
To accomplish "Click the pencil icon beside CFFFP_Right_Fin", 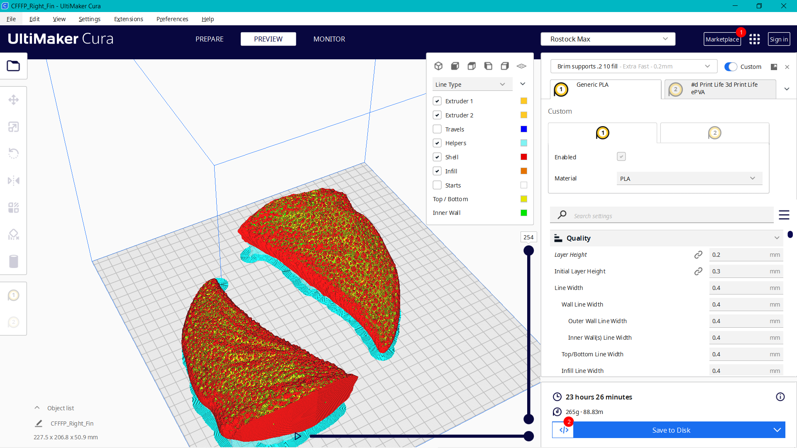I will 39,424.
